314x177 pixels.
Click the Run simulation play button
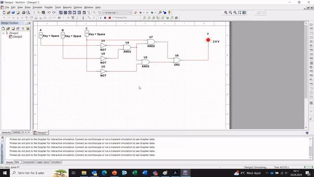(x=101, y=18)
